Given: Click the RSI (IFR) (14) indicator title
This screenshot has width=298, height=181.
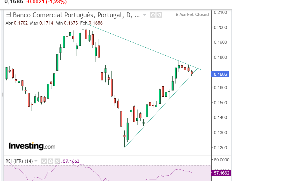Looking at the screenshot, I should (x=19, y=161).
